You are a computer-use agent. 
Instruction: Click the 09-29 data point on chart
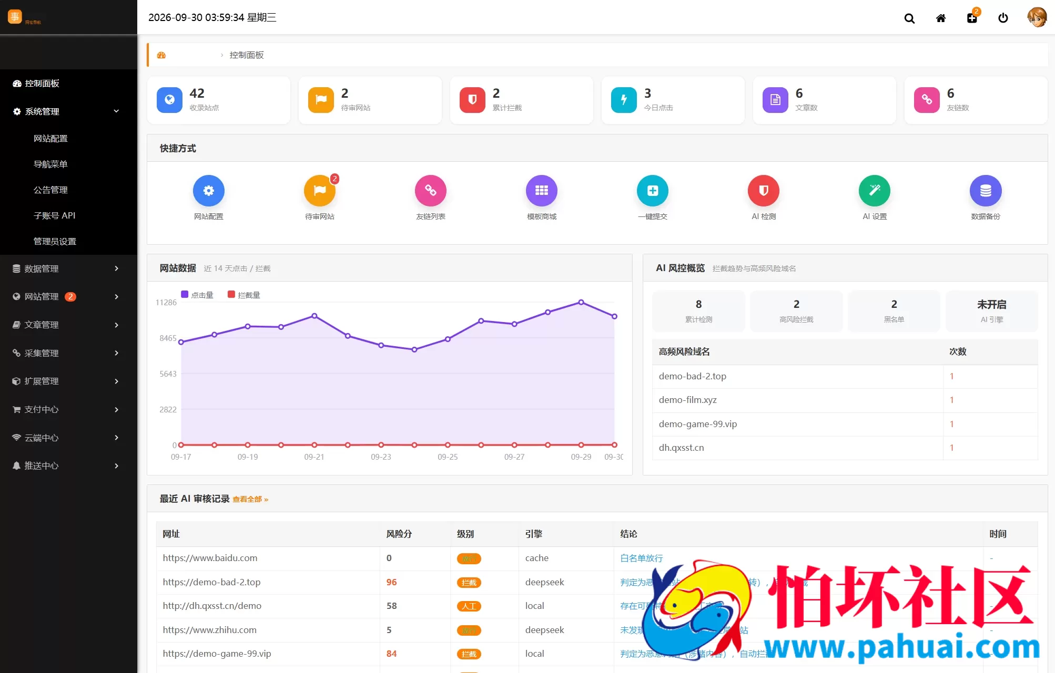(581, 302)
